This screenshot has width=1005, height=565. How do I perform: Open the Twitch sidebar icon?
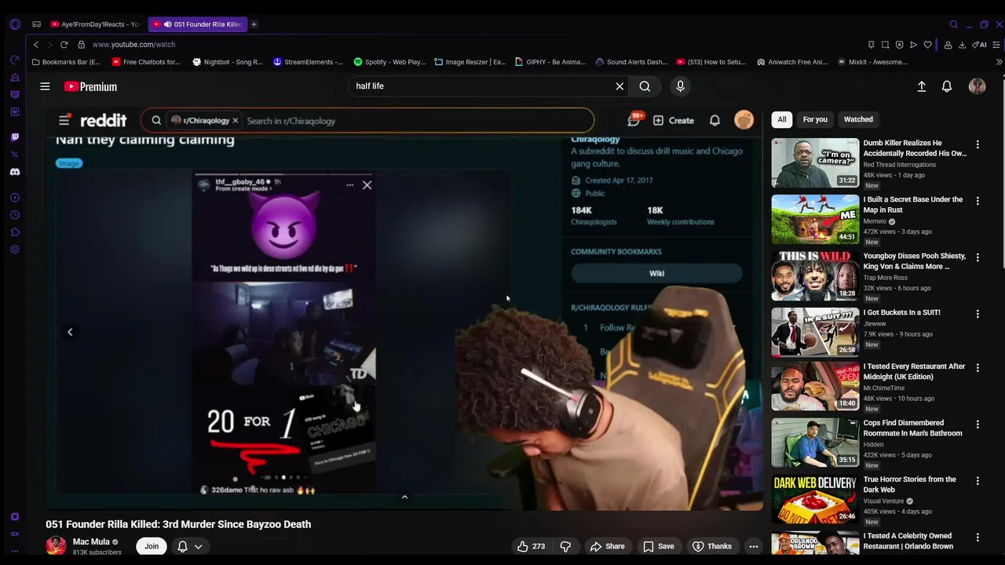pos(15,137)
